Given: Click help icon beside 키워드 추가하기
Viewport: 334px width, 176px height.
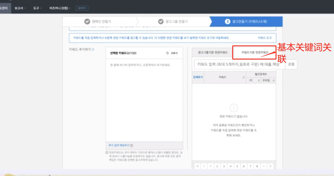Looking at the screenshot, I should pyautogui.click(x=93, y=50).
